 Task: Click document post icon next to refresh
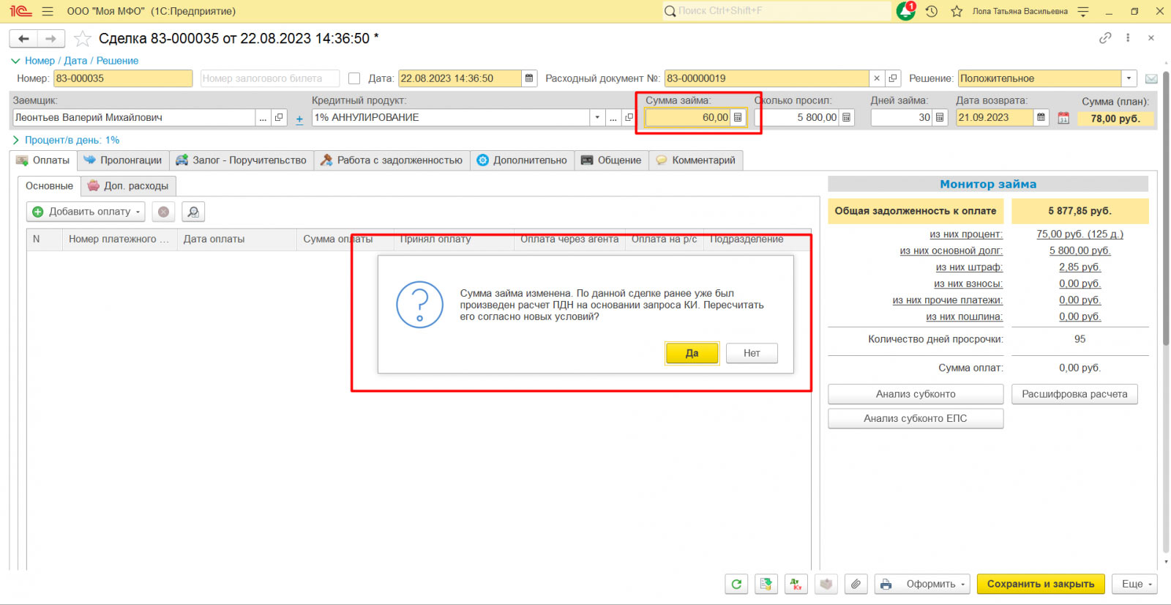click(x=766, y=584)
